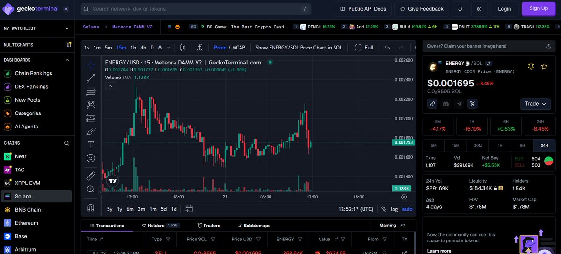The height and width of the screenshot is (254, 561).
Task: Open the token website link icon
Action: tap(432, 104)
